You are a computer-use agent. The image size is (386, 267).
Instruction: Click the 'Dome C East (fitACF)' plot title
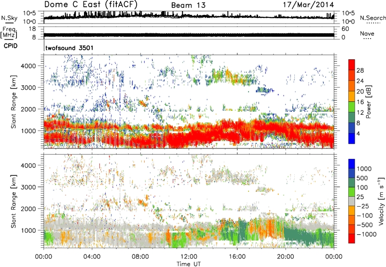click(91, 5)
